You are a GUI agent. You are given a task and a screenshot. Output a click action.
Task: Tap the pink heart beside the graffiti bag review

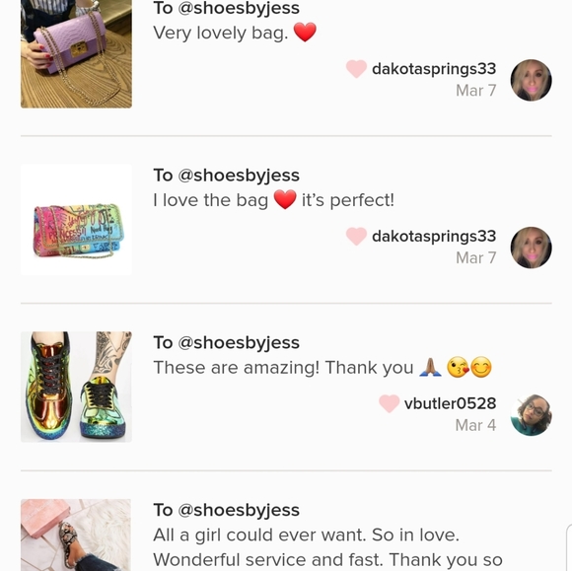point(356,236)
